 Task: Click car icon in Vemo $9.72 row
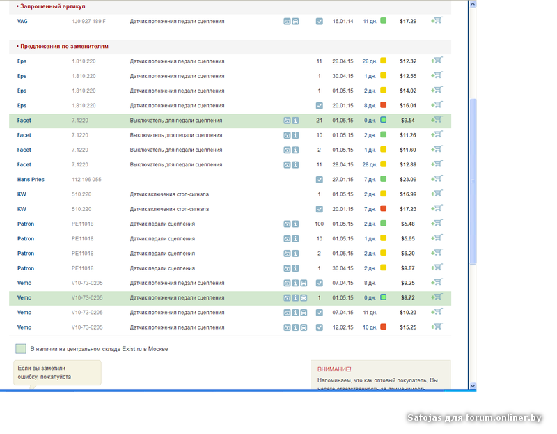304,298
